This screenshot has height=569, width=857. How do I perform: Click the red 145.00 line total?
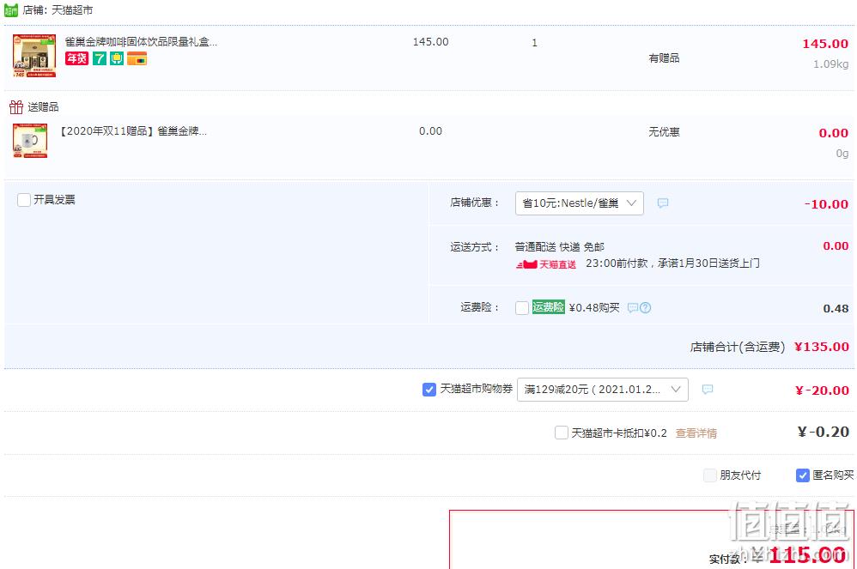pyautogui.click(x=825, y=44)
